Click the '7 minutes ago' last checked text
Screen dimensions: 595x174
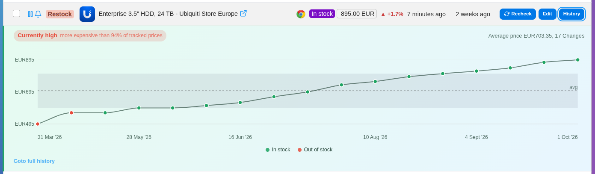click(x=426, y=14)
